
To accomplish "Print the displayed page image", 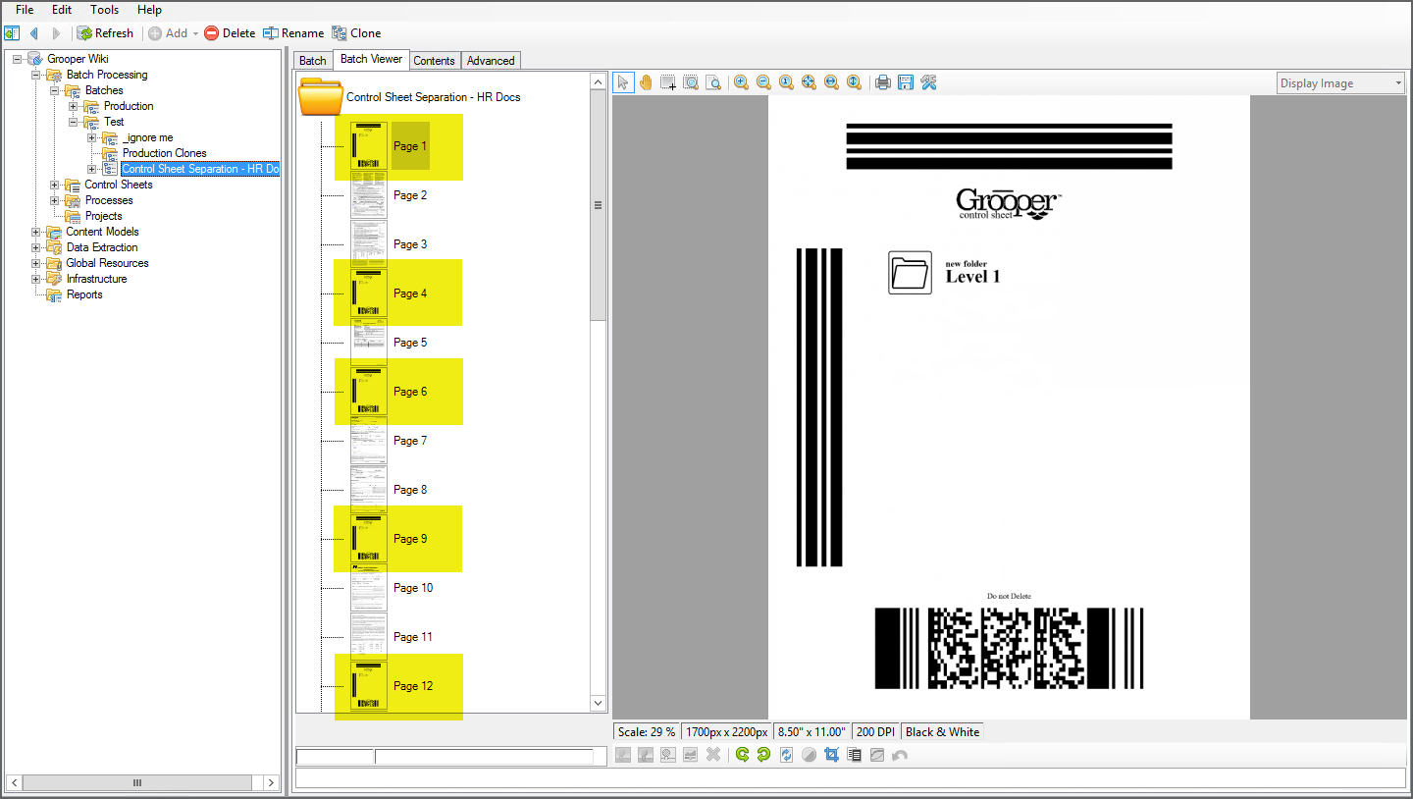I will (883, 82).
